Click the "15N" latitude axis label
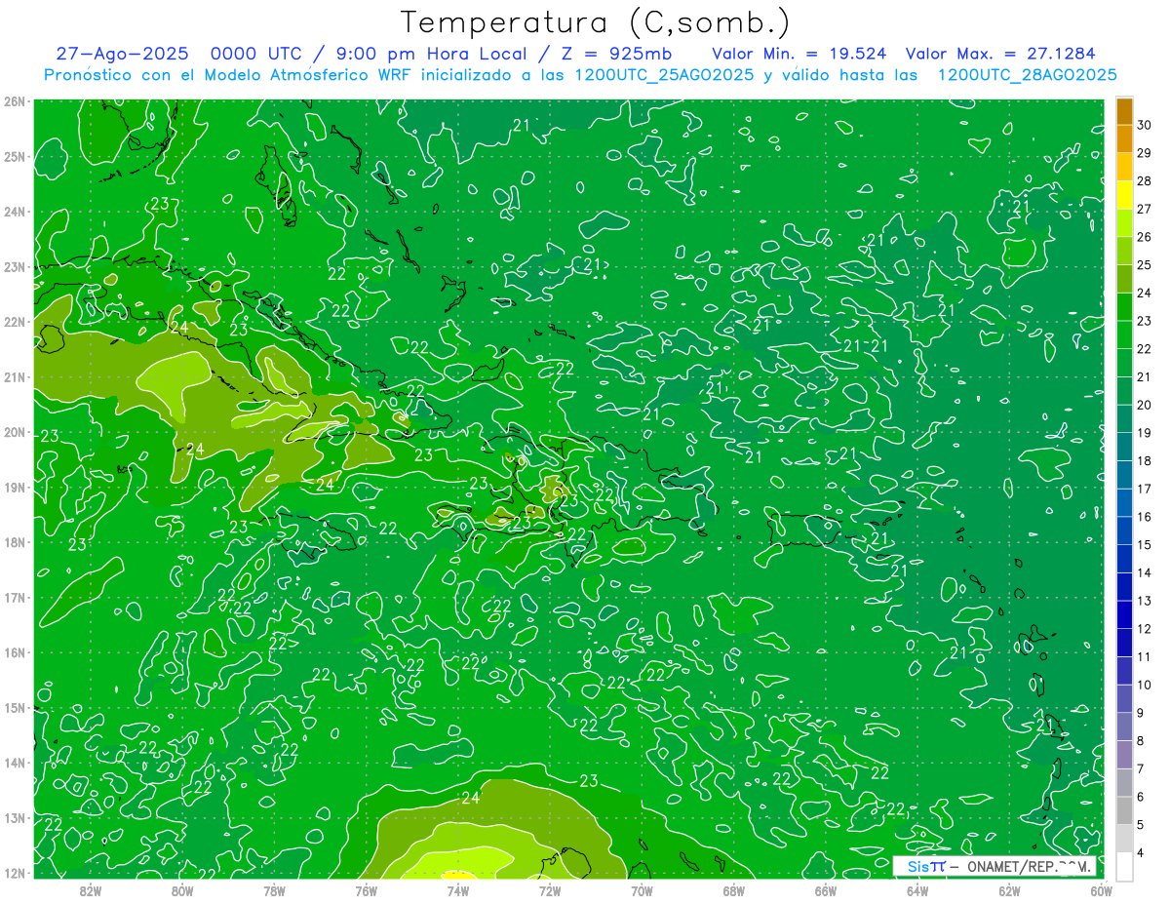 coord(15,707)
